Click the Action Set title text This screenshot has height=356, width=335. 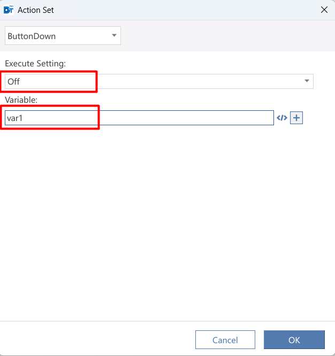tap(36, 10)
